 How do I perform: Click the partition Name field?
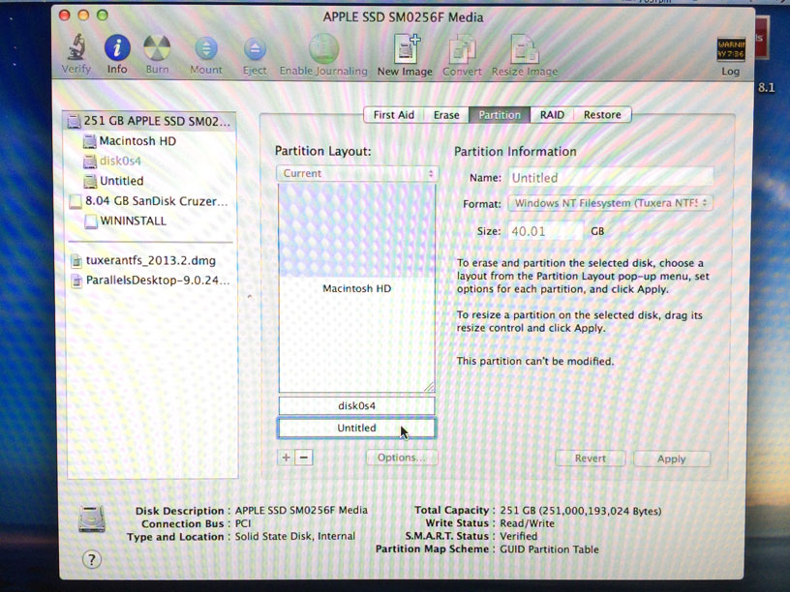610,178
